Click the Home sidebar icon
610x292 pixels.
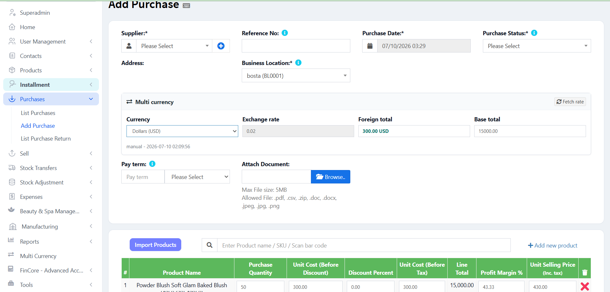(x=12, y=27)
